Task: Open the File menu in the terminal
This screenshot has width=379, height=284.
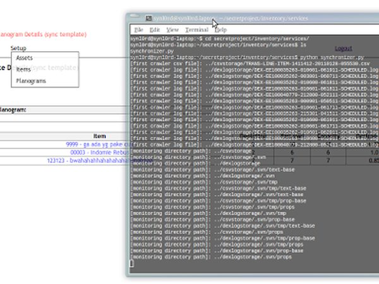Action: (x=139, y=30)
